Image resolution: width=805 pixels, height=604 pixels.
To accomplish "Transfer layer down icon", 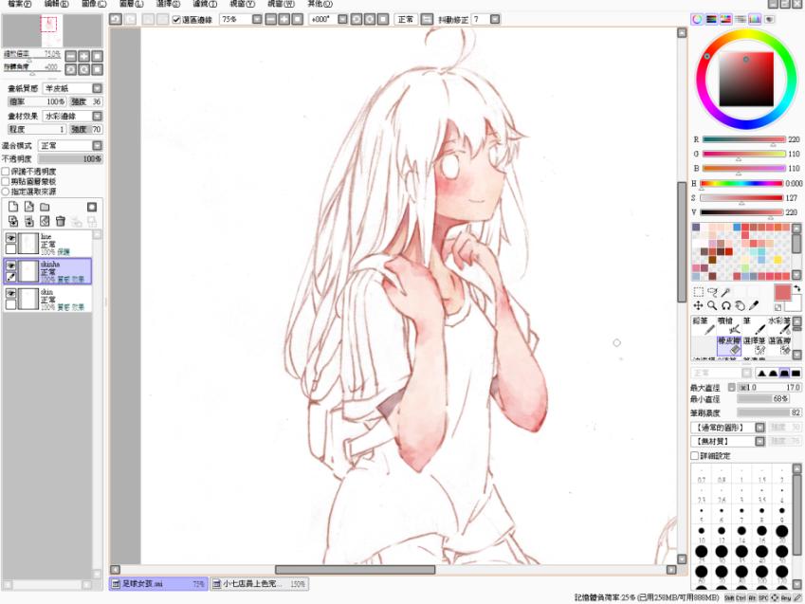I will click(13, 221).
